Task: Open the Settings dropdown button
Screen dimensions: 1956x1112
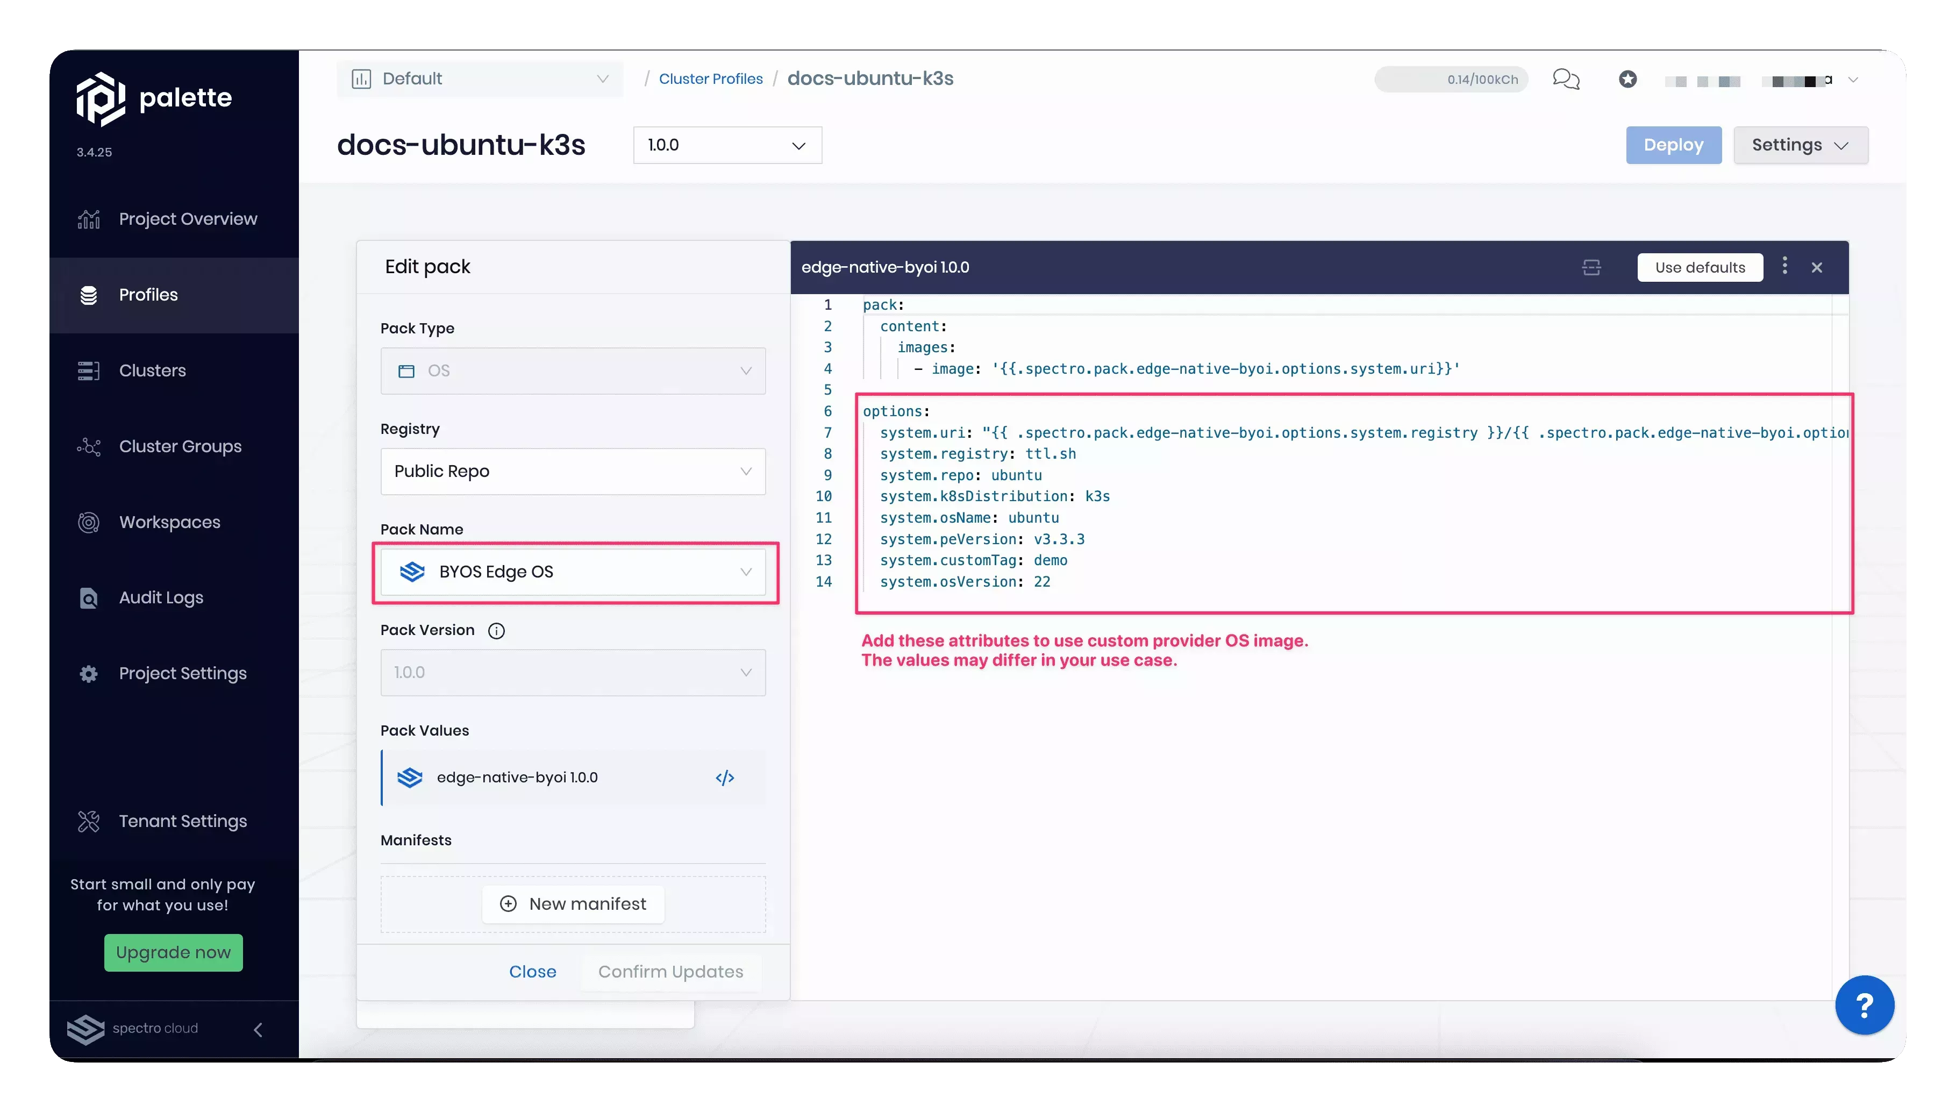Action: [1800, 145]
